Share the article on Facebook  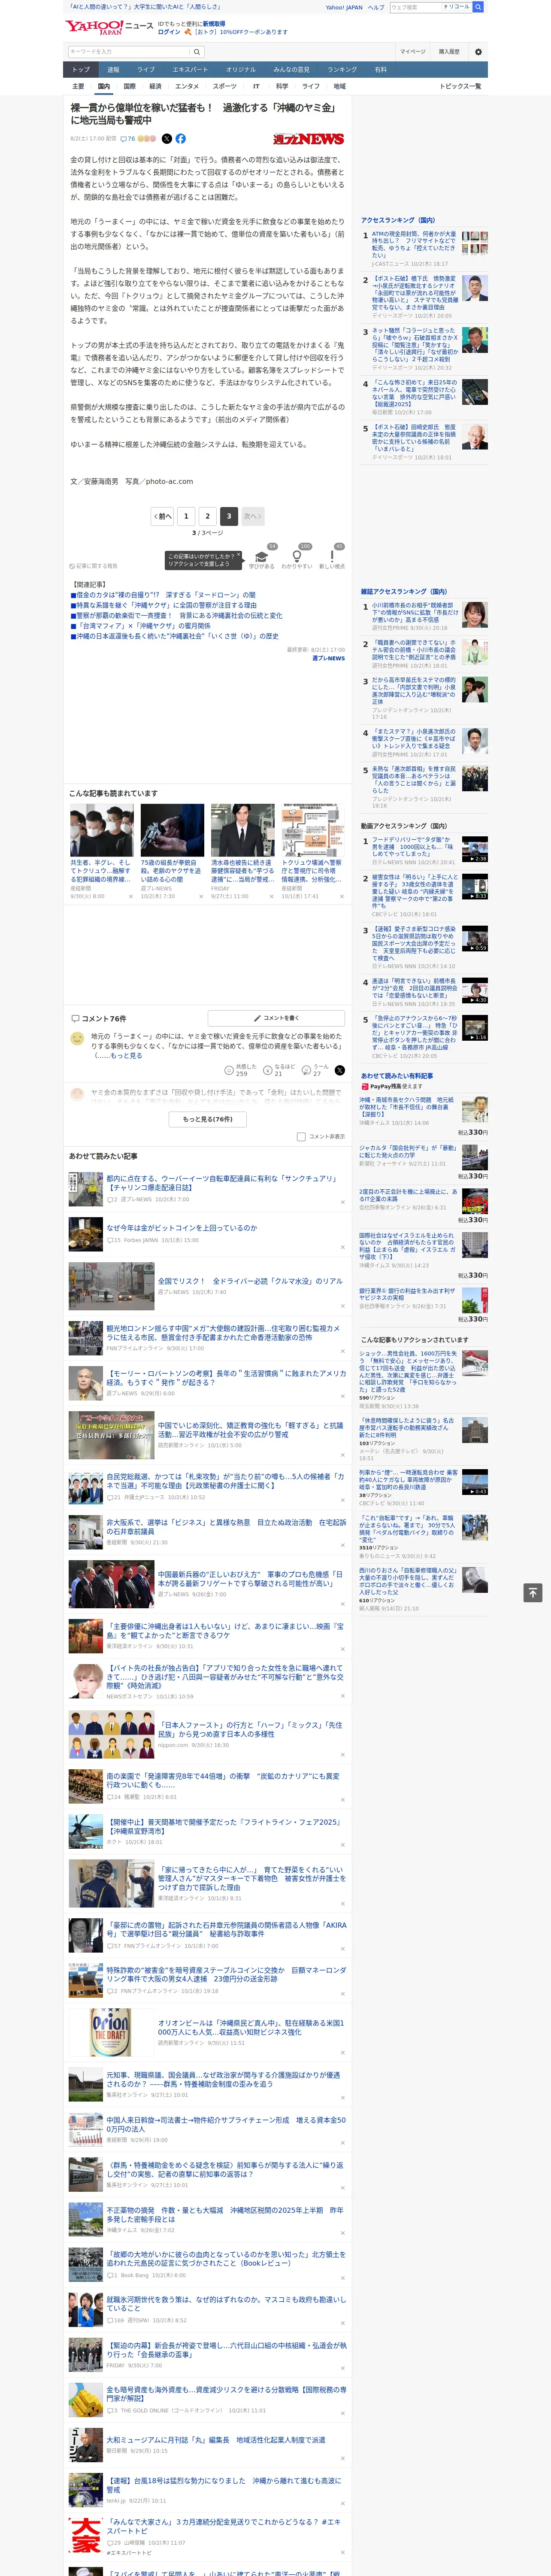(181, 139)
